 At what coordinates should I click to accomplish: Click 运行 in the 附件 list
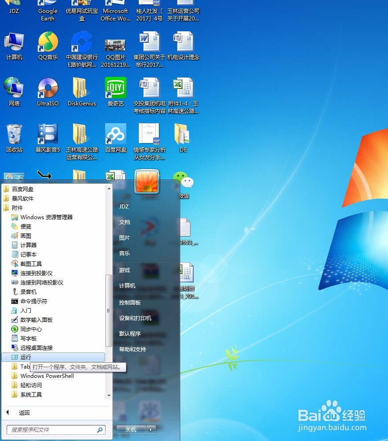click(53, 357)
